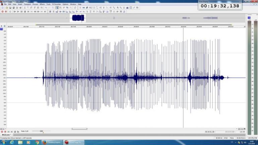Click the New file toolbar icon
Screen dimensions: 258x145
pos(3,8)
